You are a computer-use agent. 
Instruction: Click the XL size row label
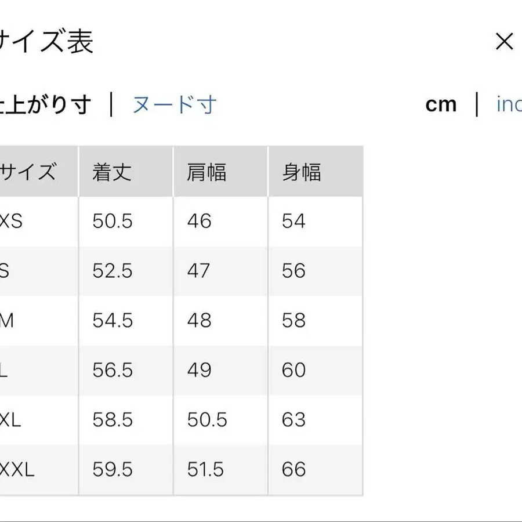pos(10,419)
